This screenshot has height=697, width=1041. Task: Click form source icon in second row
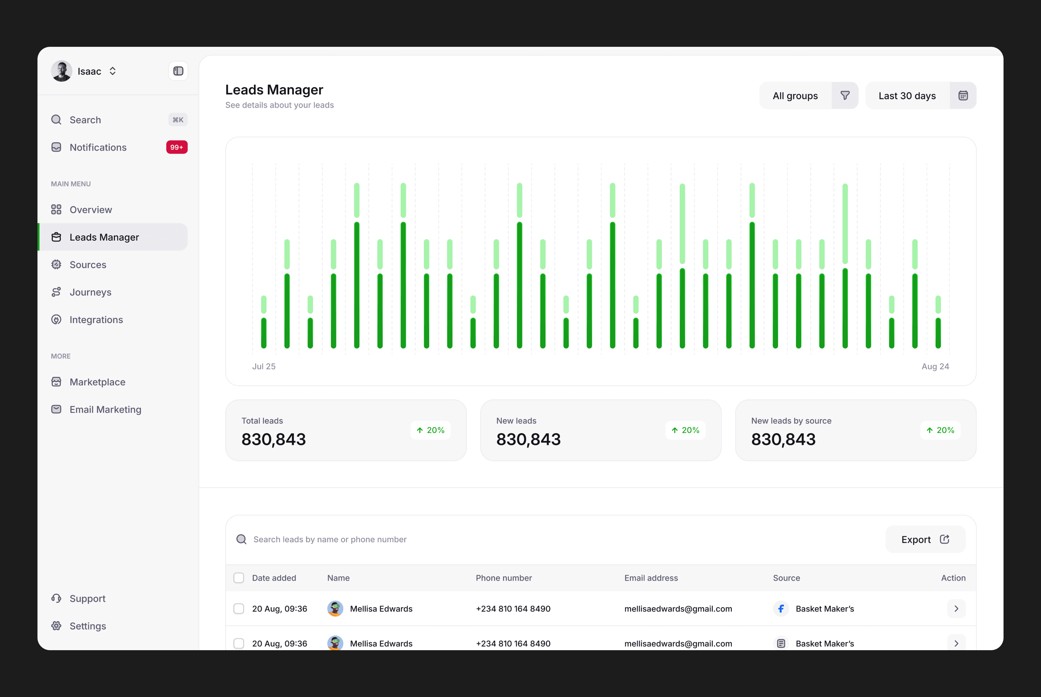[781, 643]
